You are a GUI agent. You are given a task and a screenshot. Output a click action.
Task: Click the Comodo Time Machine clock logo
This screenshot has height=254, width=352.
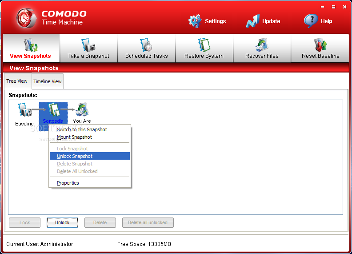click(26, 18)
